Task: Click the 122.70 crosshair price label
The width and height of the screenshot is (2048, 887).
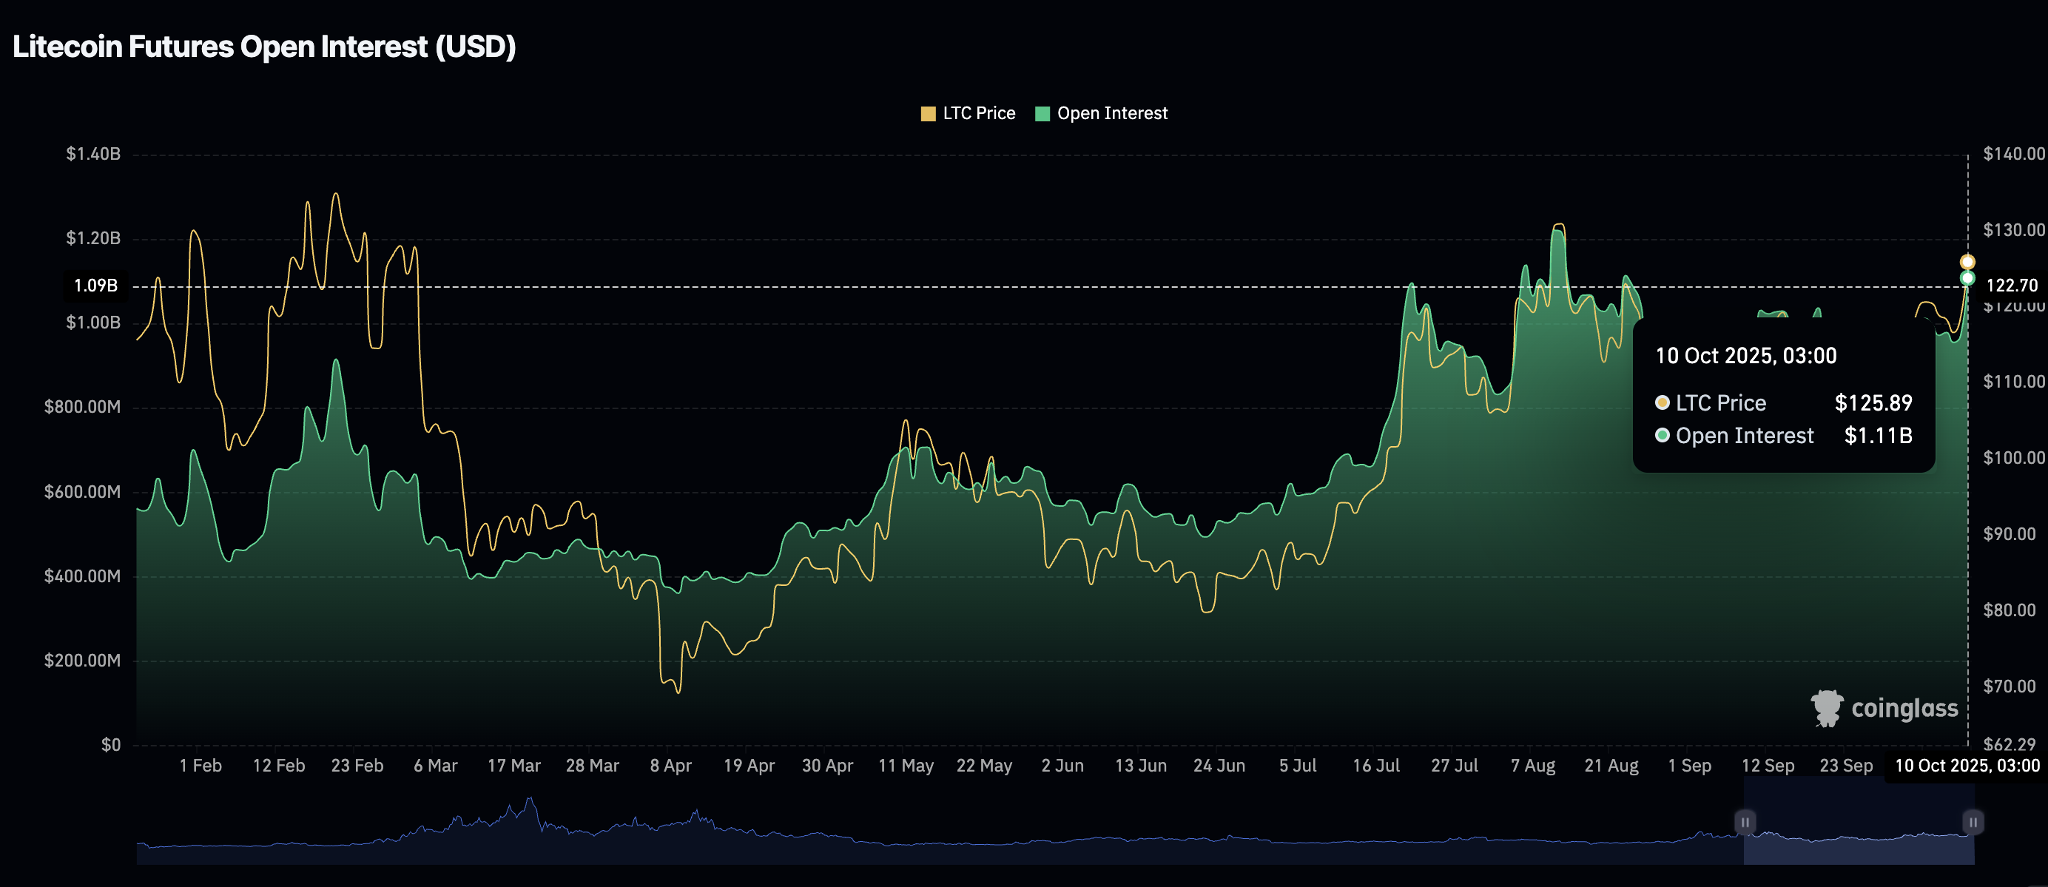Action: pos(2012,286)
